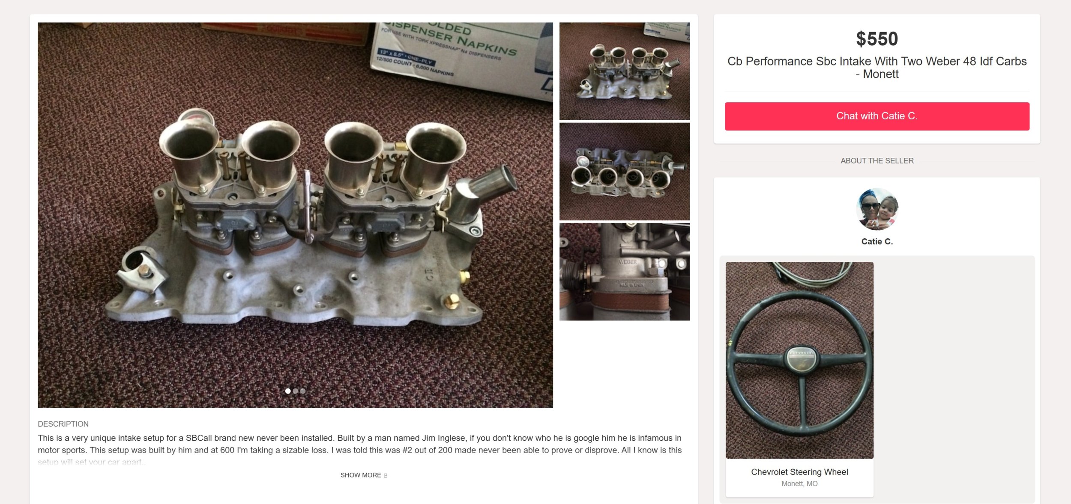
Task: Open the Catie C. seller name link
Action: 877,242
